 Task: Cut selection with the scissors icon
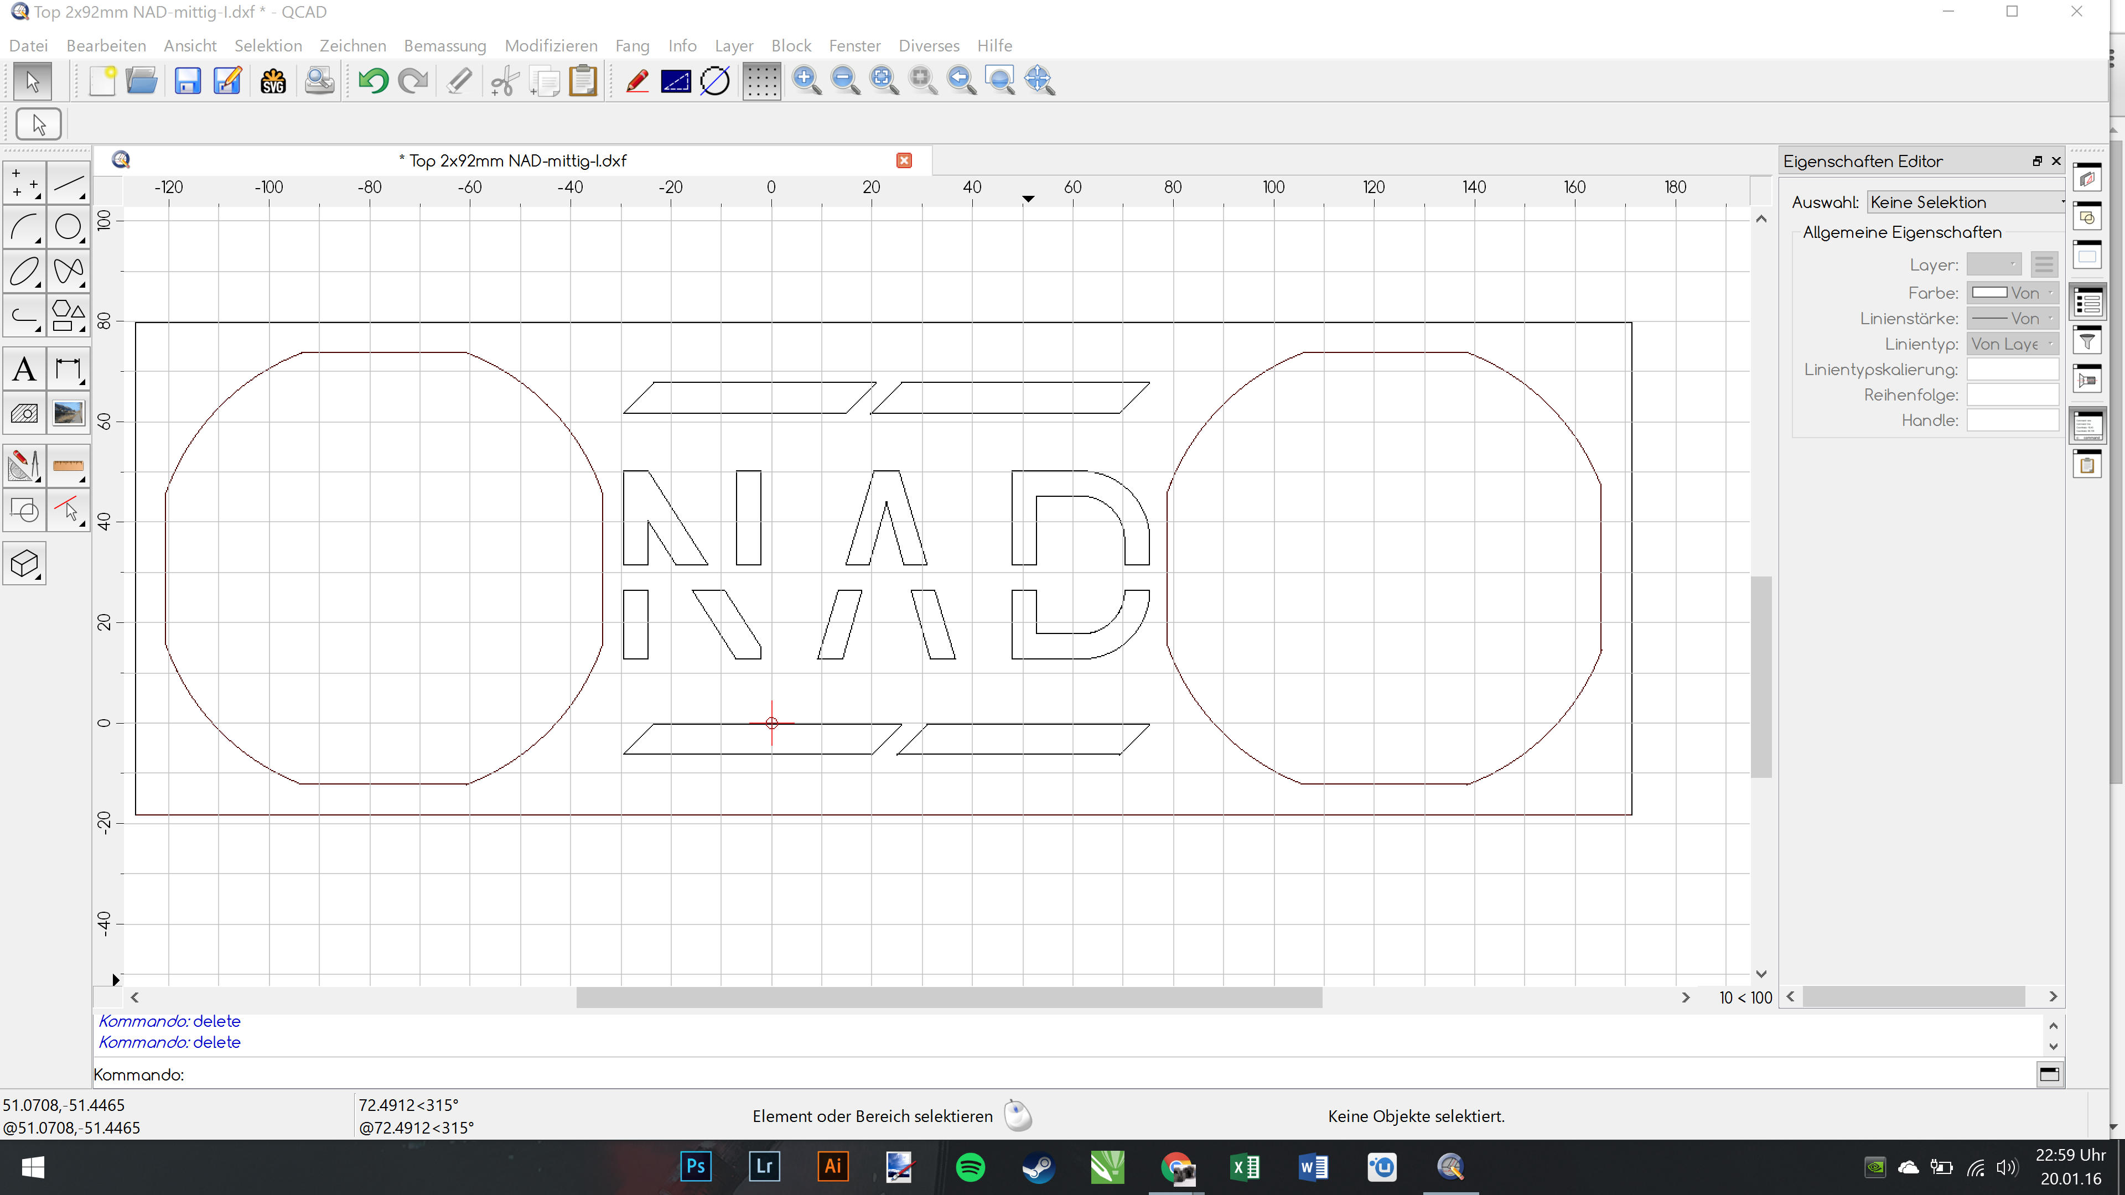504,81
